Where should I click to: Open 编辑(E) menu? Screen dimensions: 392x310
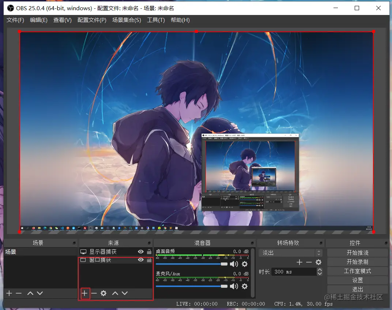point(39,20)
